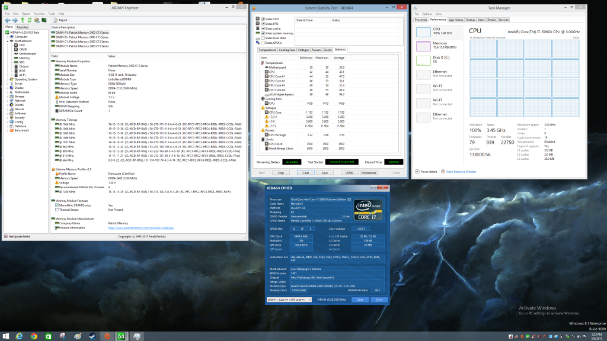Uncheck Stress FPU checkbox

coord(263,24)
